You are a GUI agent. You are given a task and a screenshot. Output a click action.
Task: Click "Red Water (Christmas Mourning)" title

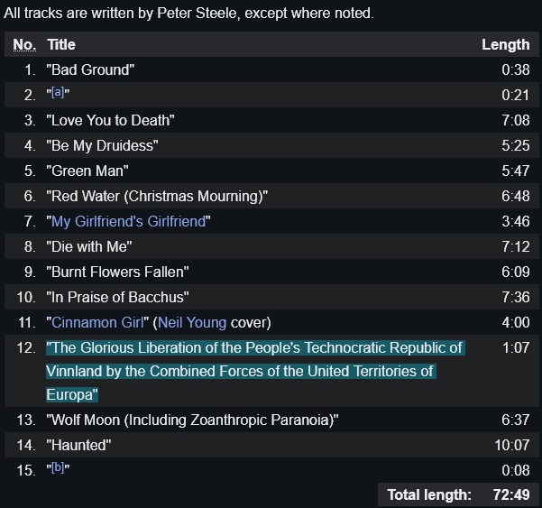157,196
